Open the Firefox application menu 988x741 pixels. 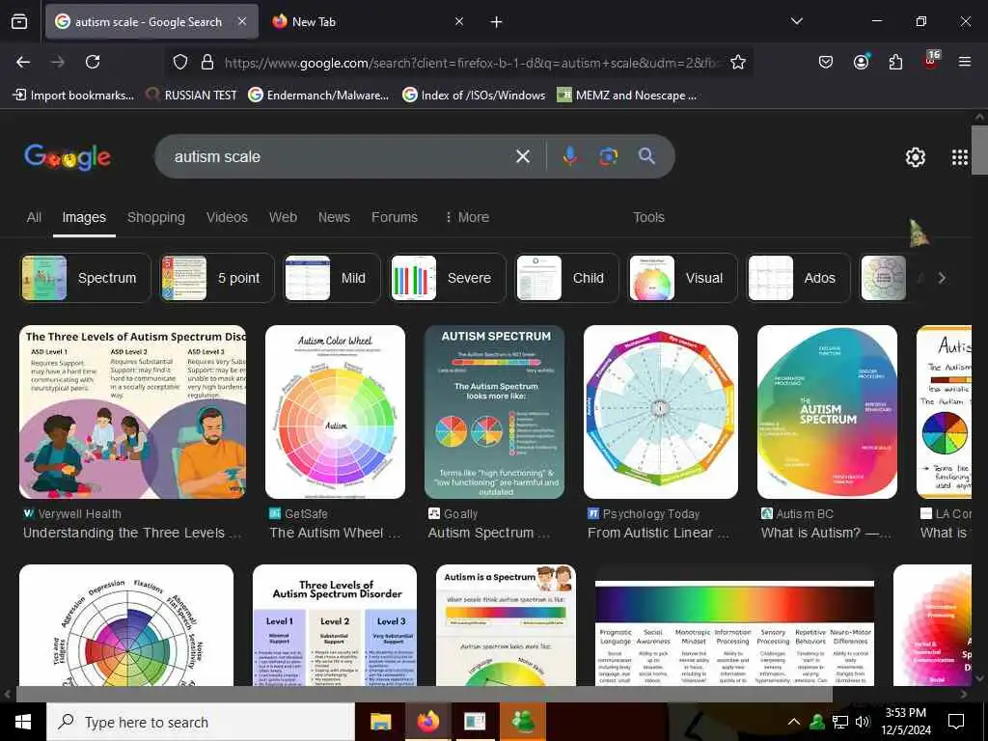pos(964,62)
